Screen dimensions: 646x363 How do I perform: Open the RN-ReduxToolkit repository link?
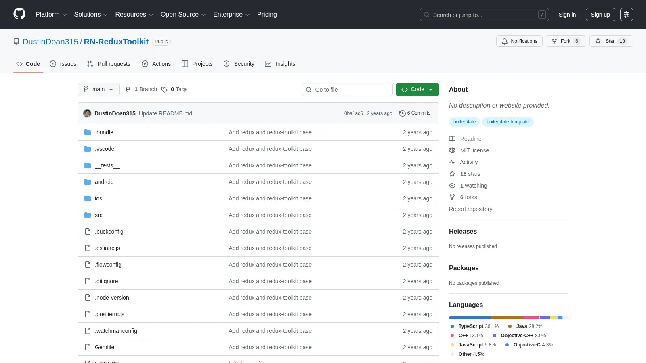(116, 42)
